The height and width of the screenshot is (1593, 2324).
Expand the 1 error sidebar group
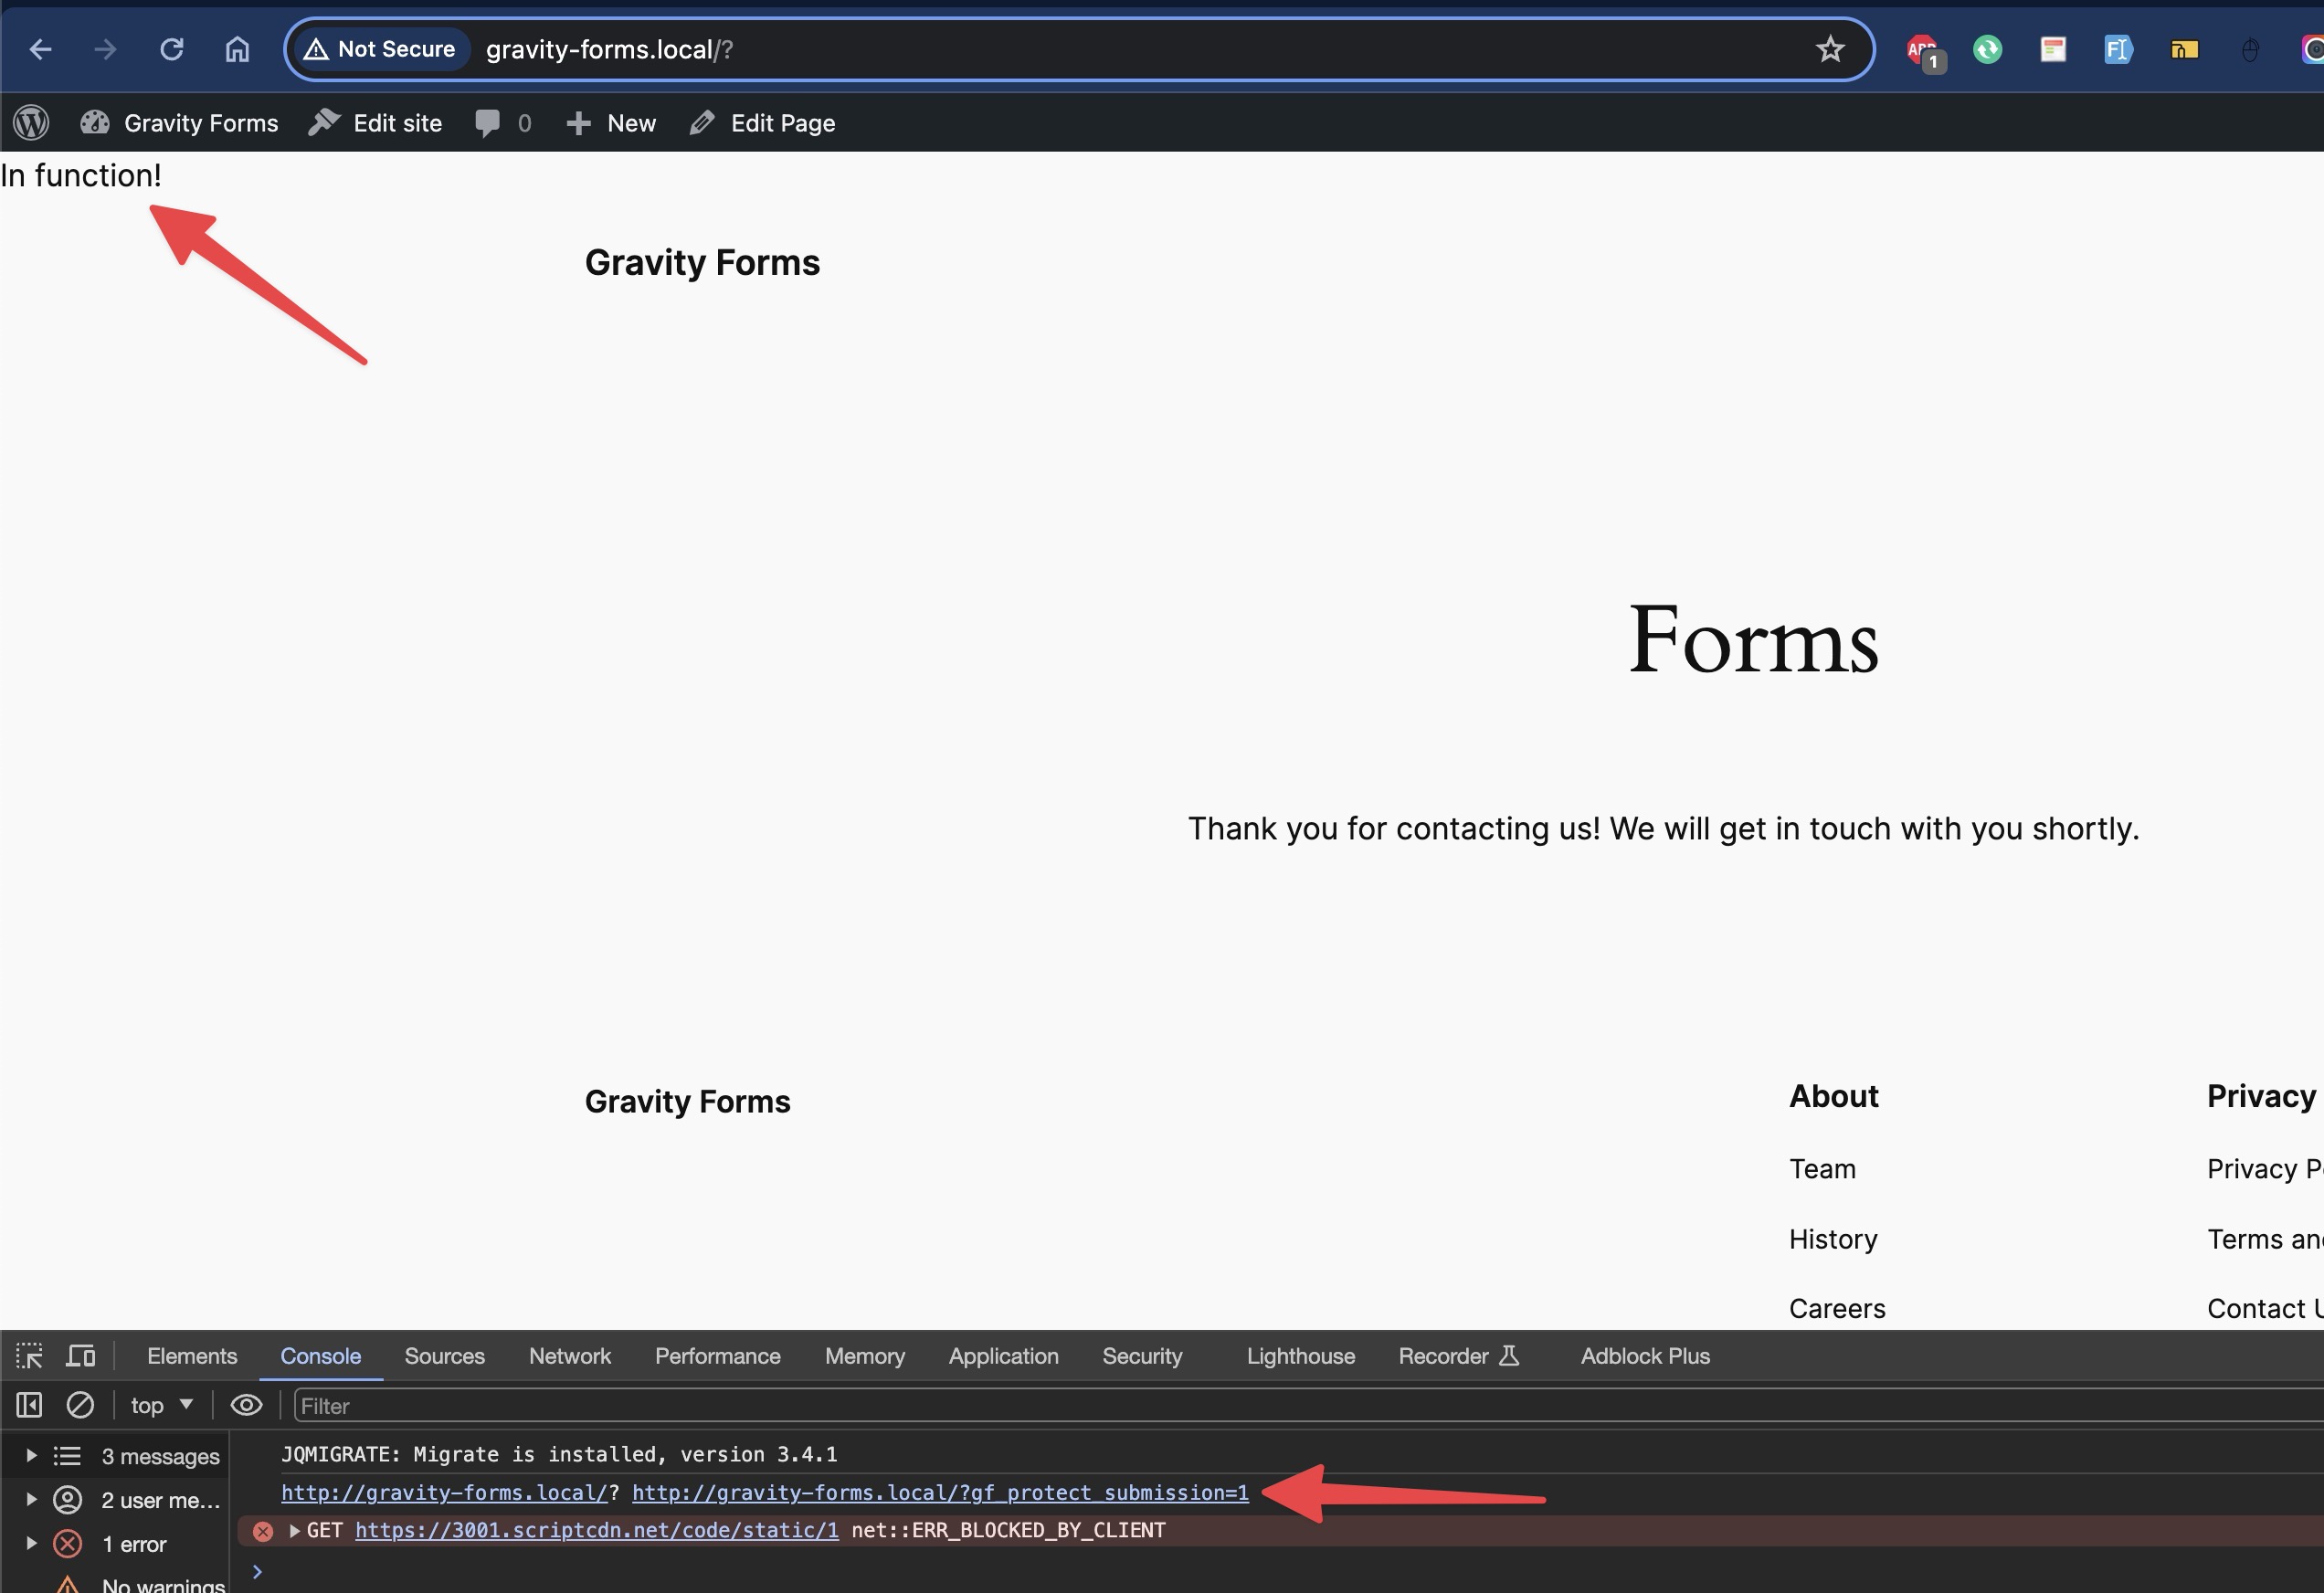(x=31, y=1544)
